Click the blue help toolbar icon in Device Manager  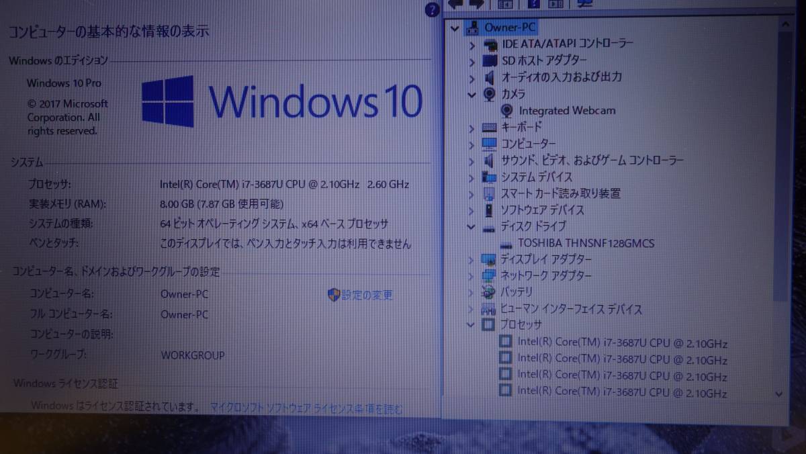coord(534,4)
